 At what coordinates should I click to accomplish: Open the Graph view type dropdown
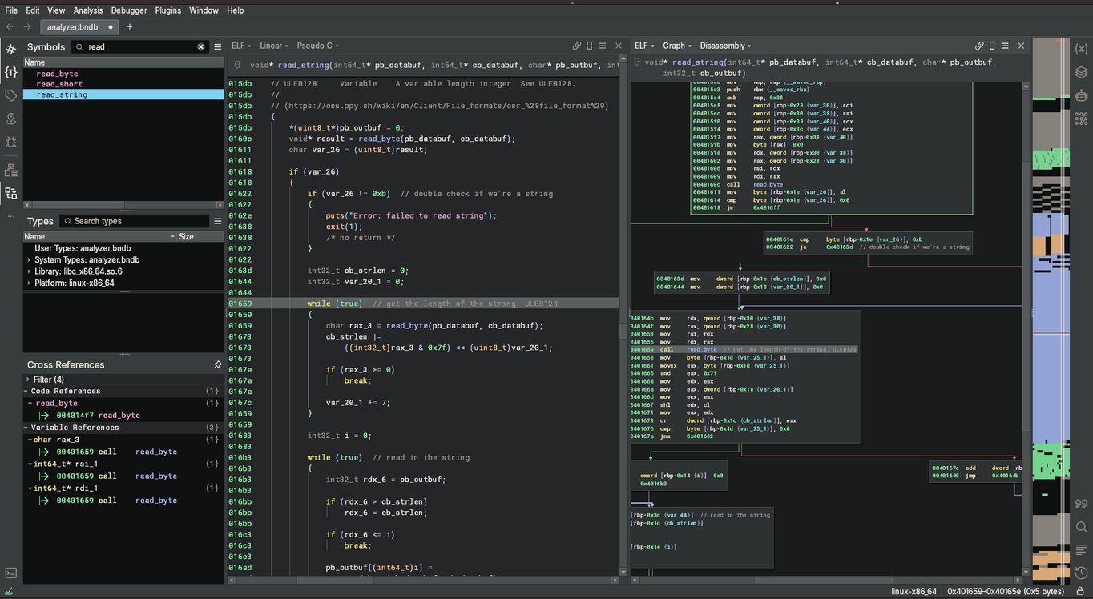677,46
